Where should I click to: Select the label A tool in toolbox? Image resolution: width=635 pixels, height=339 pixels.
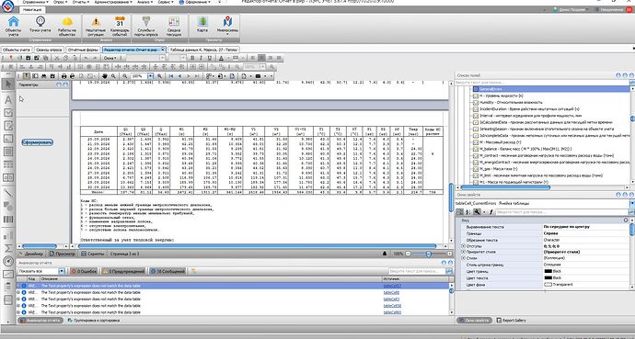(8, 99)
